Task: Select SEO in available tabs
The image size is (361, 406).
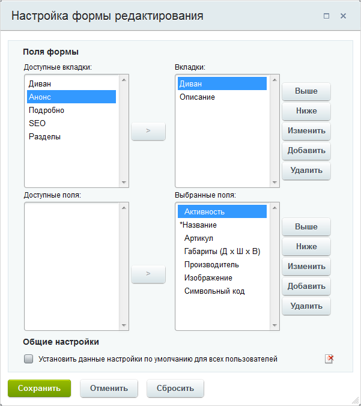Action: [x=71, y=123]
